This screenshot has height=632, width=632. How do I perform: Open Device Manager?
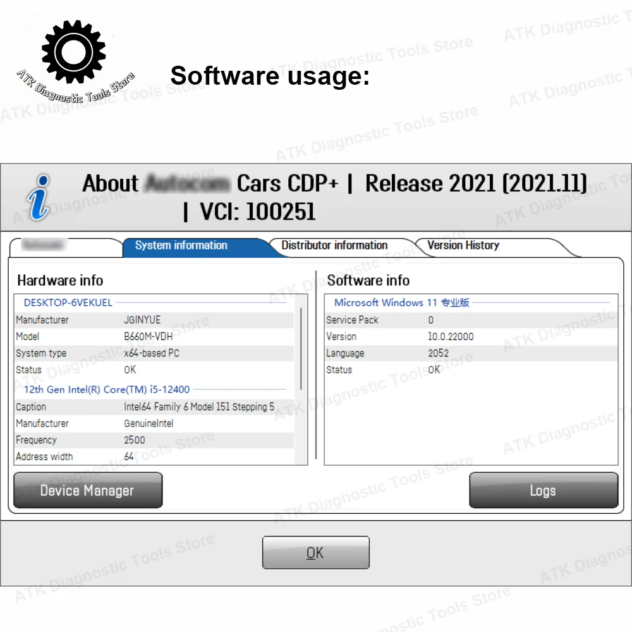(88, 490)
